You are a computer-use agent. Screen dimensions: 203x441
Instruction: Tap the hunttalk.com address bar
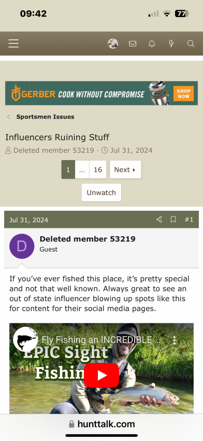coord(101,424)
